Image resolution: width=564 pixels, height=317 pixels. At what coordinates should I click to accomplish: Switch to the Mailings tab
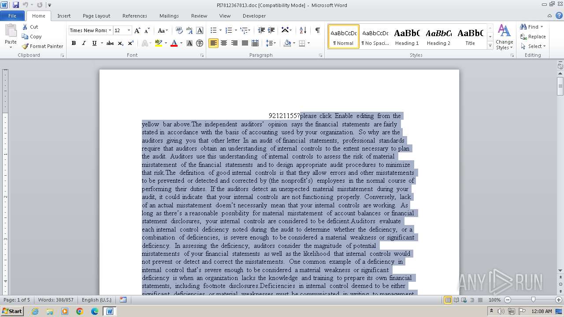pyautogui.click(x=169, y=16)
